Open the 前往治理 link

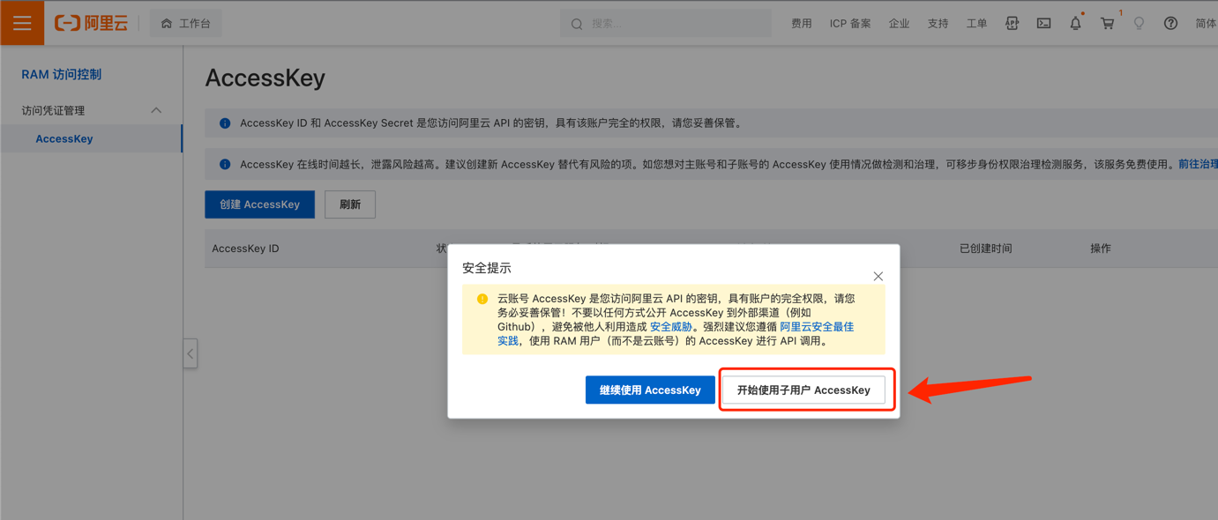[x=1198, y=164]
